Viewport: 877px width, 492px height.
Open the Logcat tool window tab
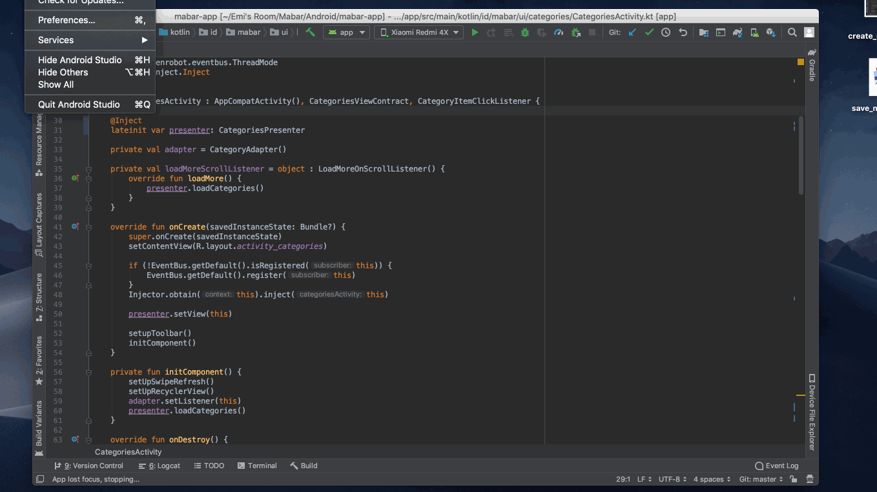coord(159,466)
